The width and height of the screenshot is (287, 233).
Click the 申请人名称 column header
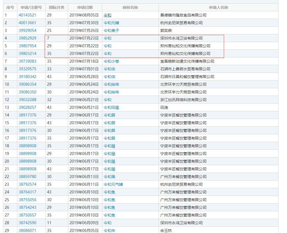pos(218,7)
